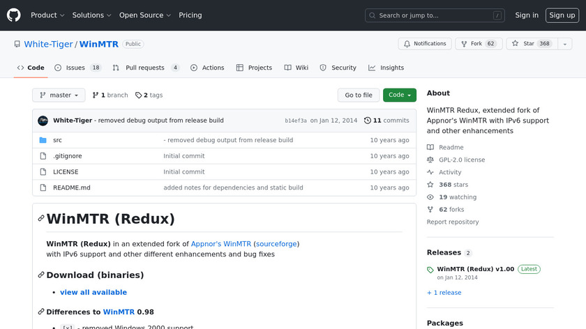Expand the green Code dropdown button
The image size is (586, 329).
(x=399, y=95)
